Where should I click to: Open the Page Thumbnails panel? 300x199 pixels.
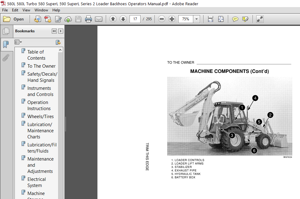pyautogui.click(x=6, y=31)
